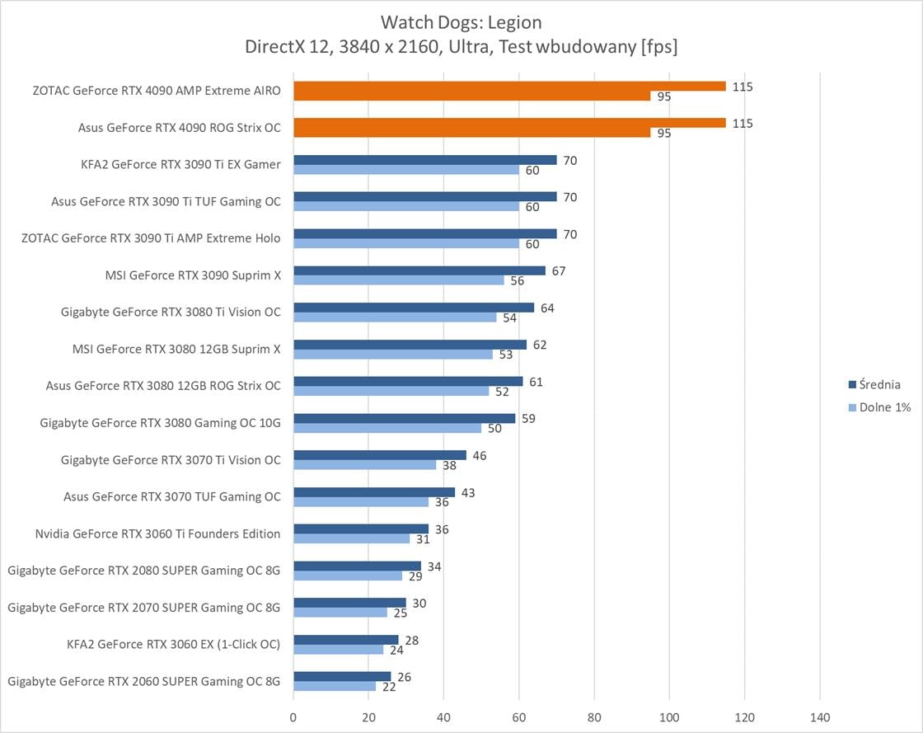Click the x-axis tick label 20
This screenshot has width=923, height=733.
[x=368, y=717]
